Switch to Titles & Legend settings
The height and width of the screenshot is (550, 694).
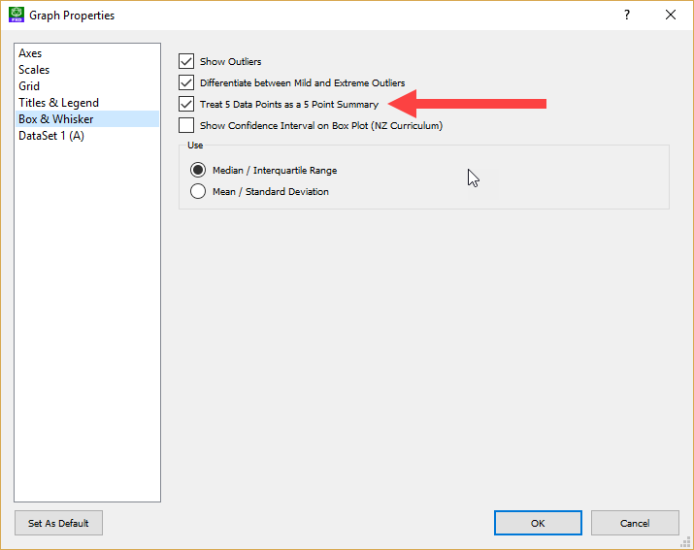(x=58, y=103)
